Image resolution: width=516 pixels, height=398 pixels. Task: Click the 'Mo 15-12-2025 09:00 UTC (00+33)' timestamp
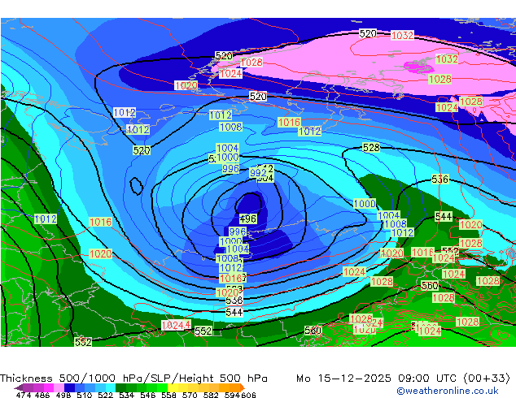click(x=403, y=379)
